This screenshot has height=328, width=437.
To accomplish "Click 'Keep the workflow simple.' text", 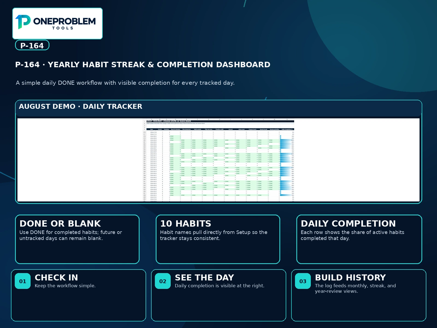I will [x=65, y=286].
